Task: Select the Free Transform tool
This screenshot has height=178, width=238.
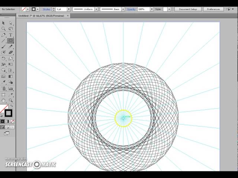Action: [x=10, y=65]
